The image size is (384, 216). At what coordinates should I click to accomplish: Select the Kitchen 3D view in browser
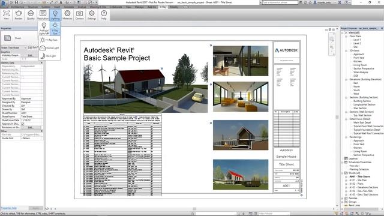click(358, 61)
